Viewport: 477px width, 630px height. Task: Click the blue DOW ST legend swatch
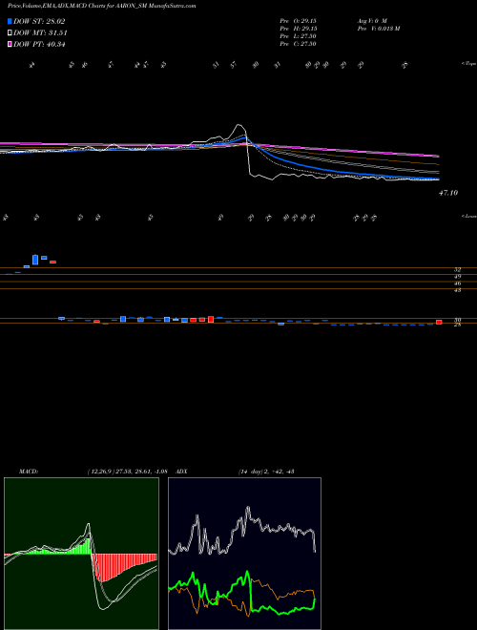tap(10, 21)
